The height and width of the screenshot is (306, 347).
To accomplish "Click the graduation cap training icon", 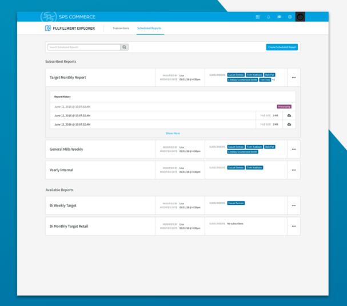I will [x=280, y=17].
